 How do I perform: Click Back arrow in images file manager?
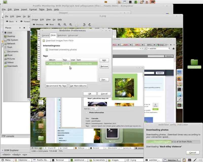point(10,22)
